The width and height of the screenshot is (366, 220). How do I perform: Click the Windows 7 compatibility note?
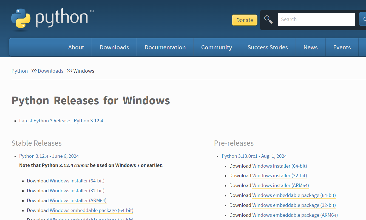[91, 165]
